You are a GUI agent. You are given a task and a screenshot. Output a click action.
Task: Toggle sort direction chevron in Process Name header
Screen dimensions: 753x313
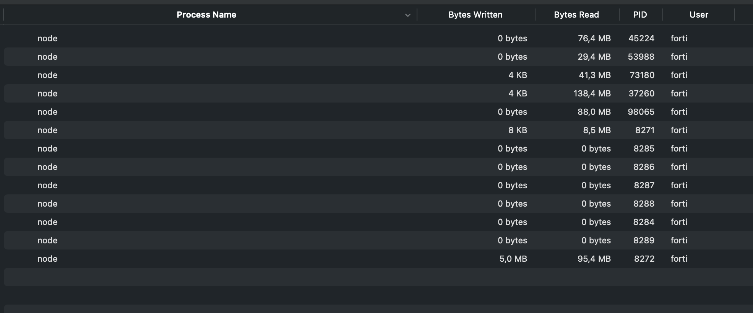pyautogui.click(x=407, y=15)
